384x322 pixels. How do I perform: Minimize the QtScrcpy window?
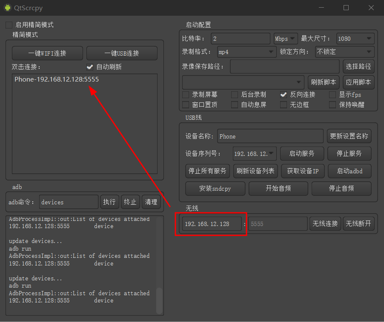(321, 8)
